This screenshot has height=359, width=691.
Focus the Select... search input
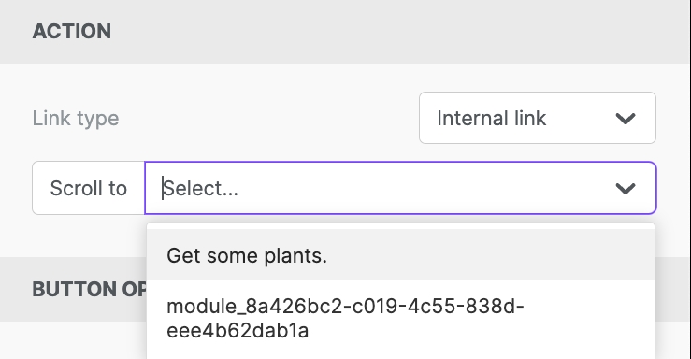coord(379,188)
